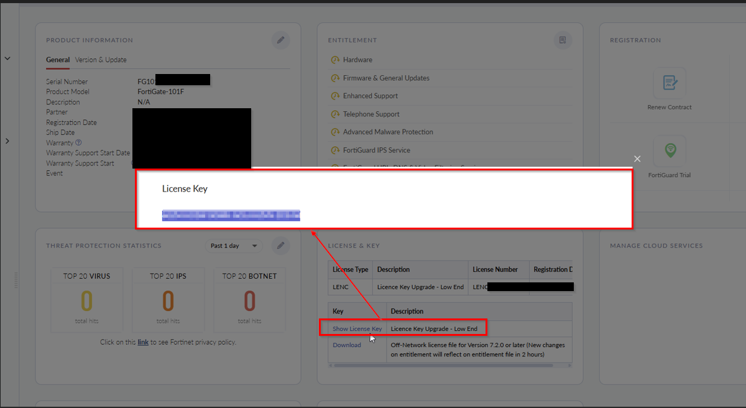This screenshot has width=746, height=408.
Task: Click Enhanced Support text
Action: 371,96
